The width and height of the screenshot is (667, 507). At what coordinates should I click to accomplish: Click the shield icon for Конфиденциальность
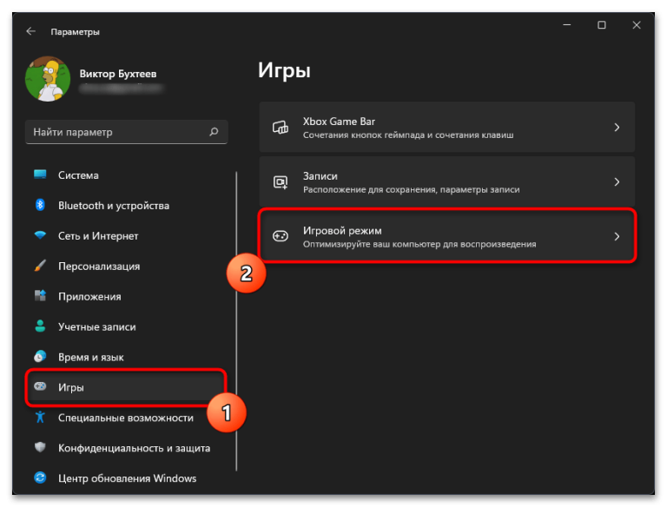pos(40,447)
